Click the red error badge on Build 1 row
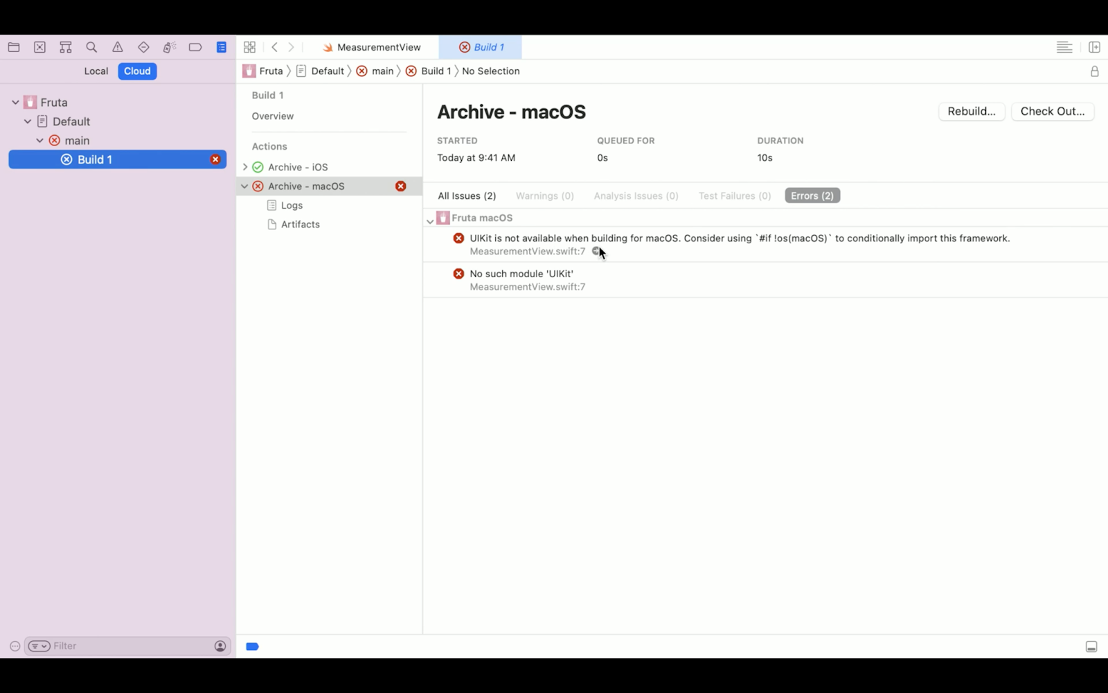This screenshot has height=693, width=1108. [215, 159]
